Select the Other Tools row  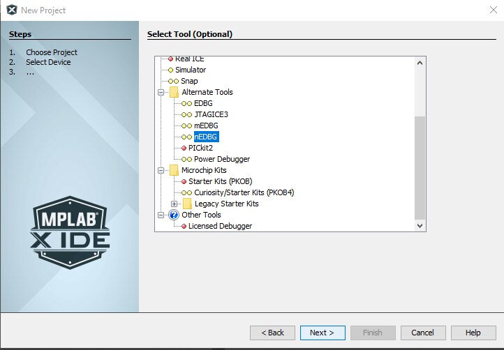[x=201, y=215]
